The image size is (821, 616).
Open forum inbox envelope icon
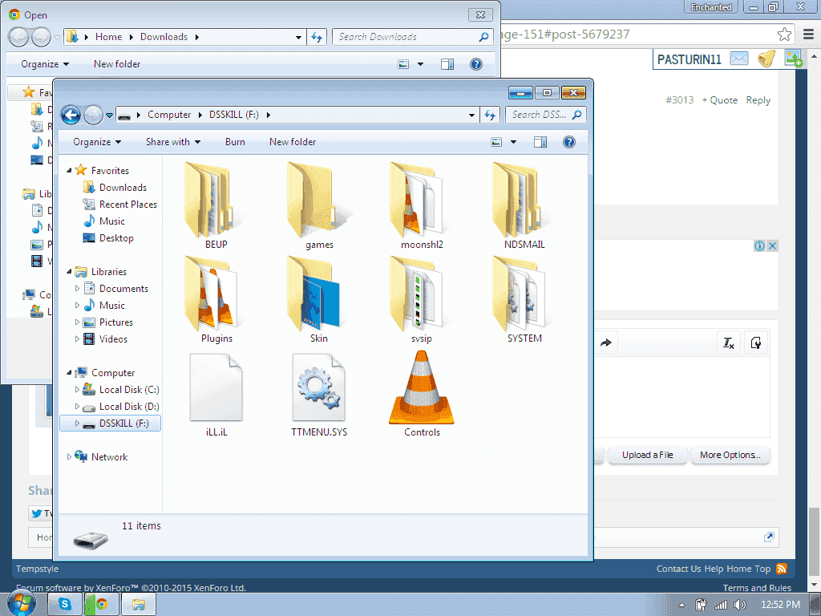click(738, 59)
